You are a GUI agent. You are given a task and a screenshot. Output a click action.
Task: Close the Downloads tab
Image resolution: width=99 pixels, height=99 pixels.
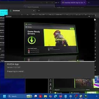pyautogui.click(x=34, y=10)
